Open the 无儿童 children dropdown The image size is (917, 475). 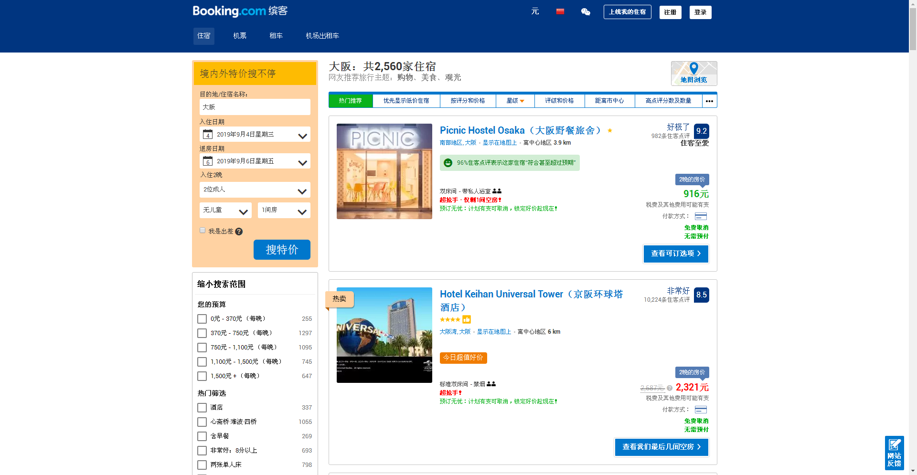[x=225, y=210]
